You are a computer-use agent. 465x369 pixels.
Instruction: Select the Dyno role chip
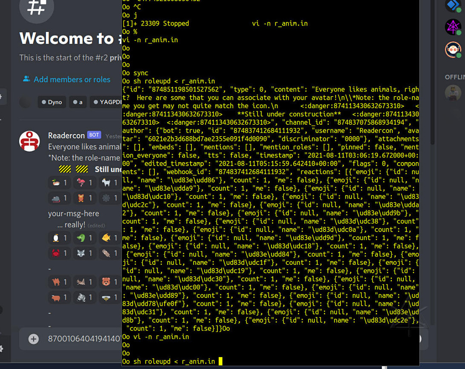pos(51,102)
